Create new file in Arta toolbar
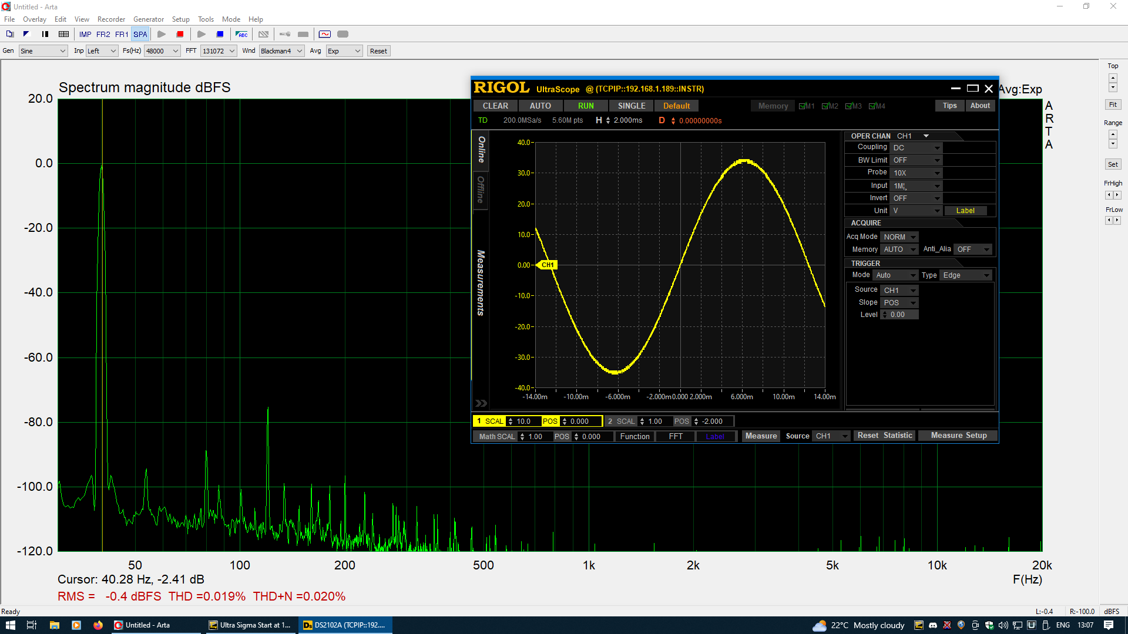The image size is (1128, 634). 10,34
